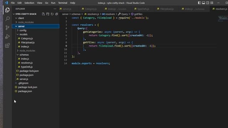
Task: Open the Terminal menu
Action: pyautogui.click(x=63, y=3)
